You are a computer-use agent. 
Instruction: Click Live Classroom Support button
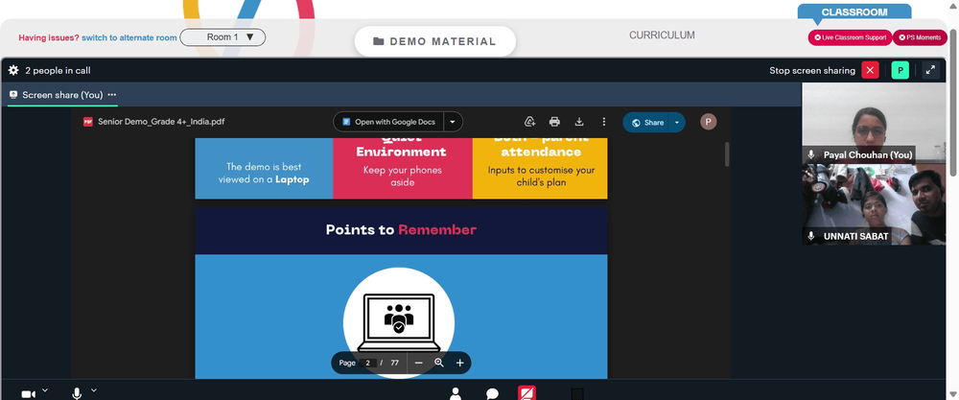click(850, 37)
